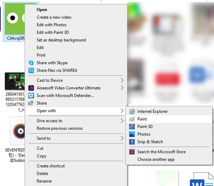Click the Give access to entry
This screenshot has height=186, width=214.
76,121
